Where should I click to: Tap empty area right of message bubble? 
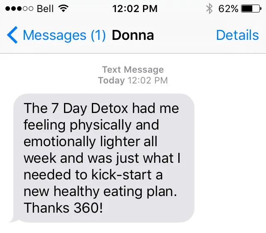tap(230, 158)
